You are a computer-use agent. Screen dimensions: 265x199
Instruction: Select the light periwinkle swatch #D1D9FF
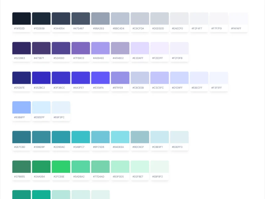click(179, 78)
